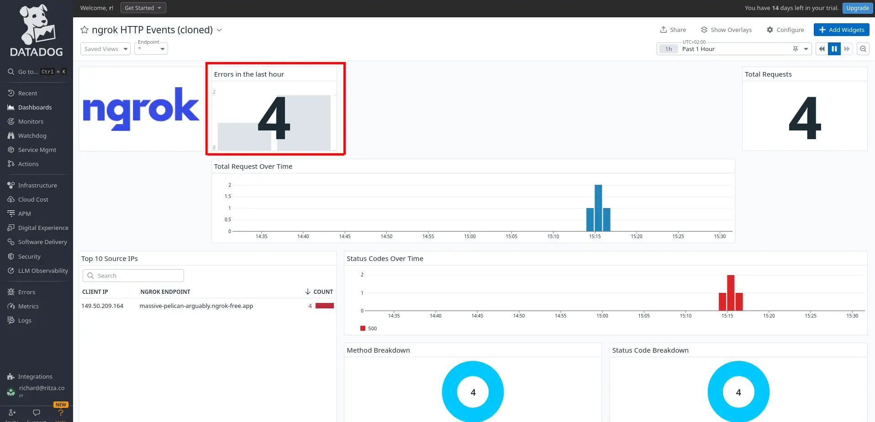Click the Total Requests widget value
The height and width of the screenshot is (422, 875).
click(x=805, y=119)
